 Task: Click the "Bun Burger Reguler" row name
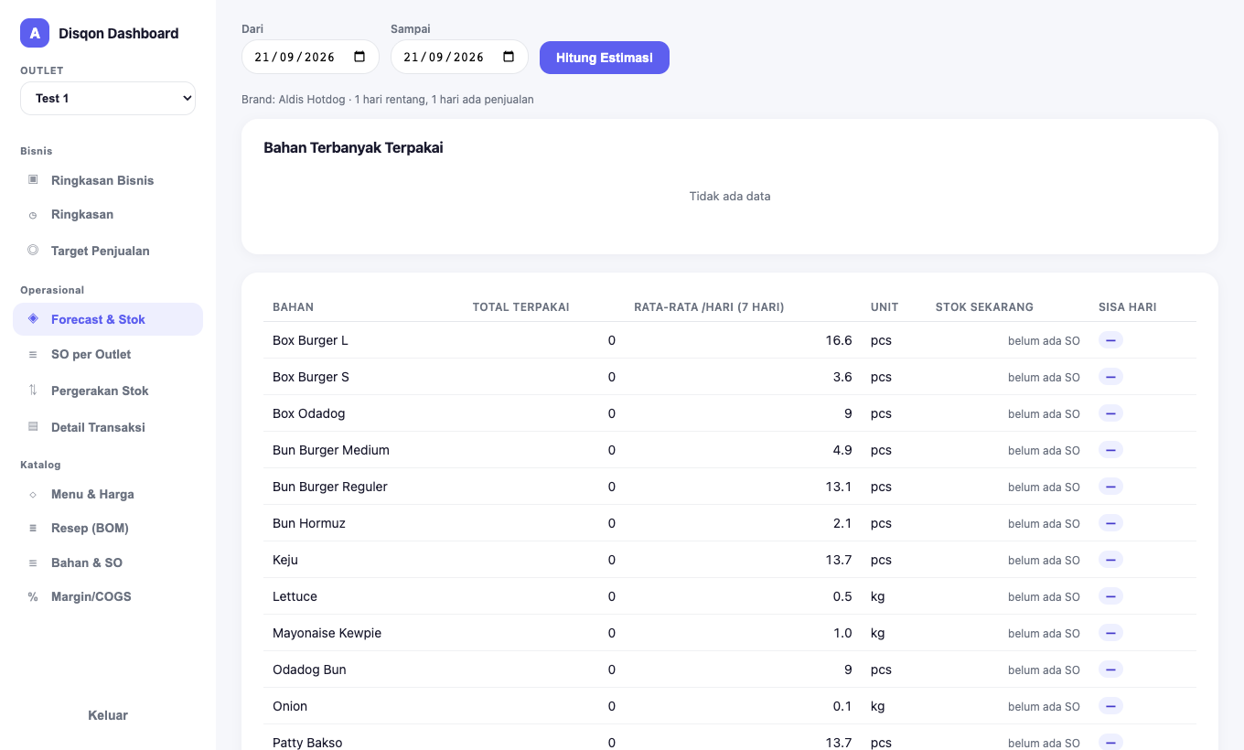point(330,487)
